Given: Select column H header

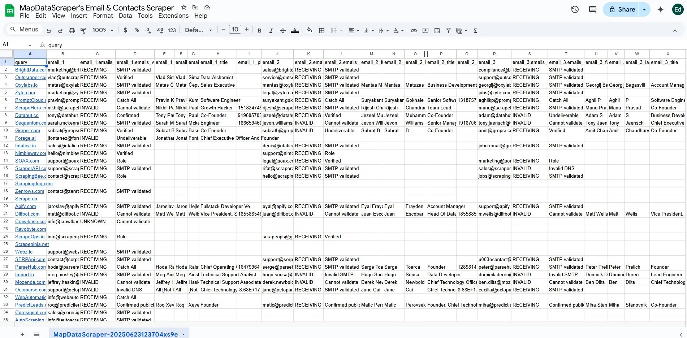Looking at the screenshot, I should [218, 54].
